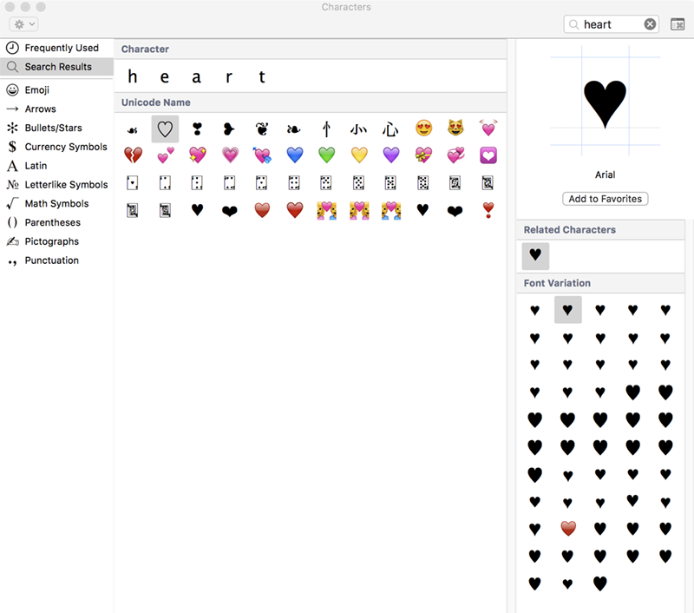Select the revolving hearts emoji
This screenshot has height=613, width=694.
click(455, 155)
